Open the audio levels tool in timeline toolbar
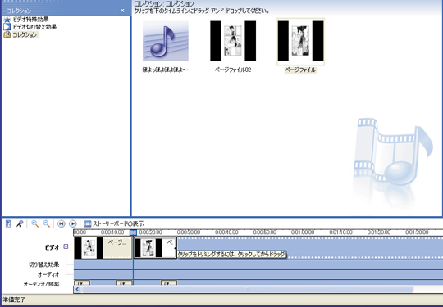This screenshot has width=443, height=307. [x=8, y=223]
